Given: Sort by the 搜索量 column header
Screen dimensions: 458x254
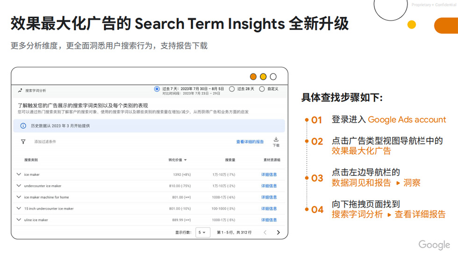Looking at the screenshot, I should [230, 160].
